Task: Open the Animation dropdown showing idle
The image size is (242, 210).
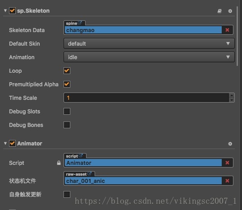Action: pos(149,57)
